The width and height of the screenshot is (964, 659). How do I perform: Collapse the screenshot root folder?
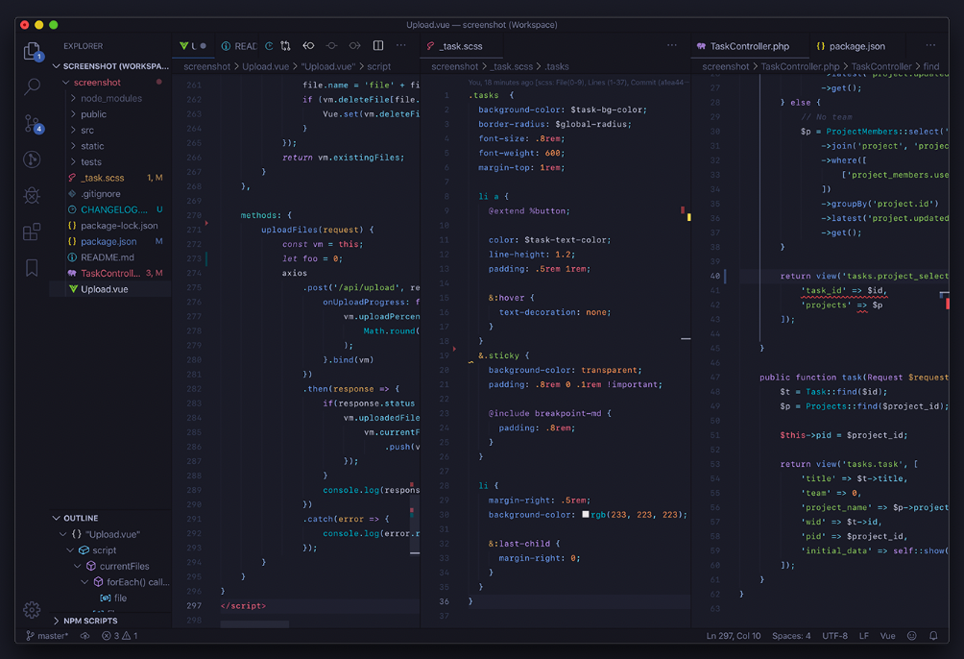tap(66, 83)
